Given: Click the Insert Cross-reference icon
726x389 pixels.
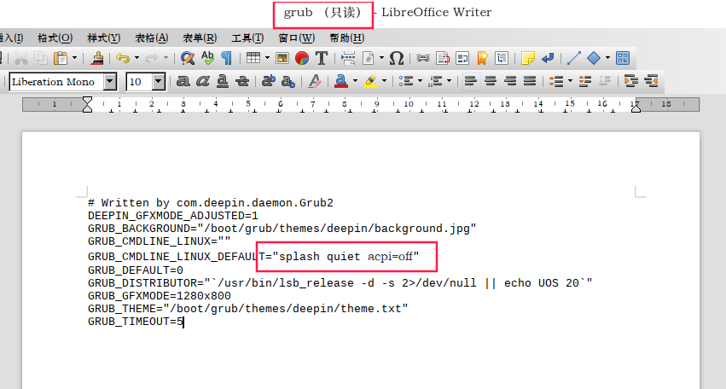Looking at the screenshot, I should tap(502, 58).
